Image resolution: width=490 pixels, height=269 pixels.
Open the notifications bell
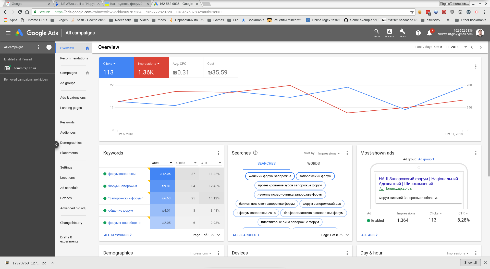[x=429, y=33]
